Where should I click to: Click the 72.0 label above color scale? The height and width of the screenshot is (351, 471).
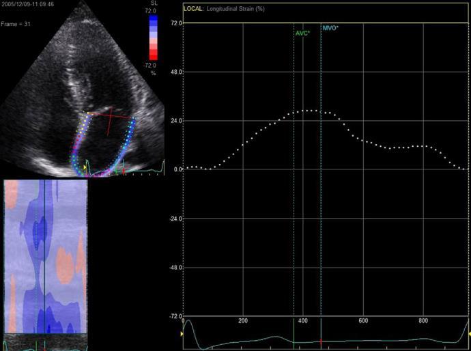pos(150,11)
